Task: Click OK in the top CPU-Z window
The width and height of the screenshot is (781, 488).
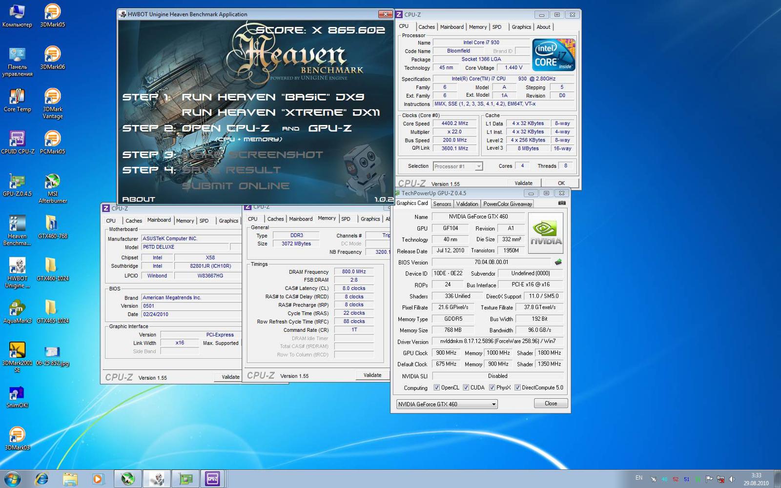Action: (561, 183)
